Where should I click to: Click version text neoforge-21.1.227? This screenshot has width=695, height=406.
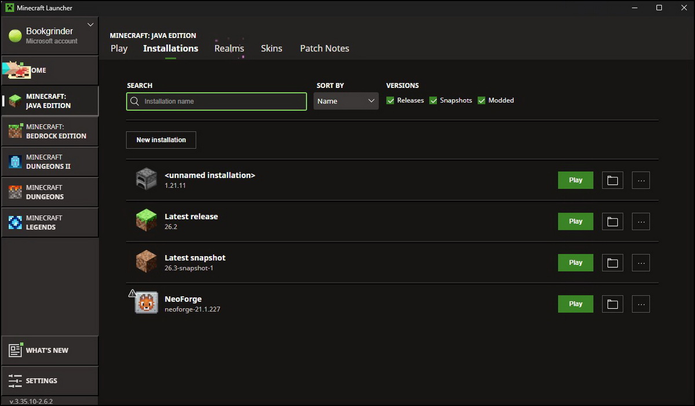click(x=192, y=309)
